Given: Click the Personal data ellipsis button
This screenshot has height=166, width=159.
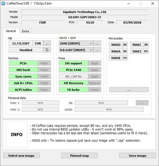Looking at the screenshot, I should [x=142, y=103].
